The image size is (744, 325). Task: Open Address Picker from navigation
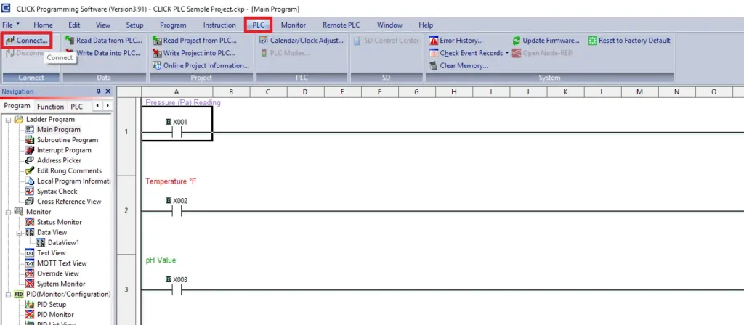(x=59, y=160)
